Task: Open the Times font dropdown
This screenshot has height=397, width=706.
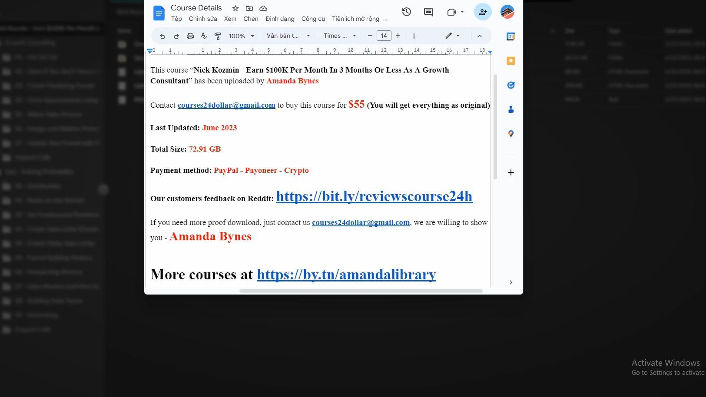Action: click(x=340, y=36)
